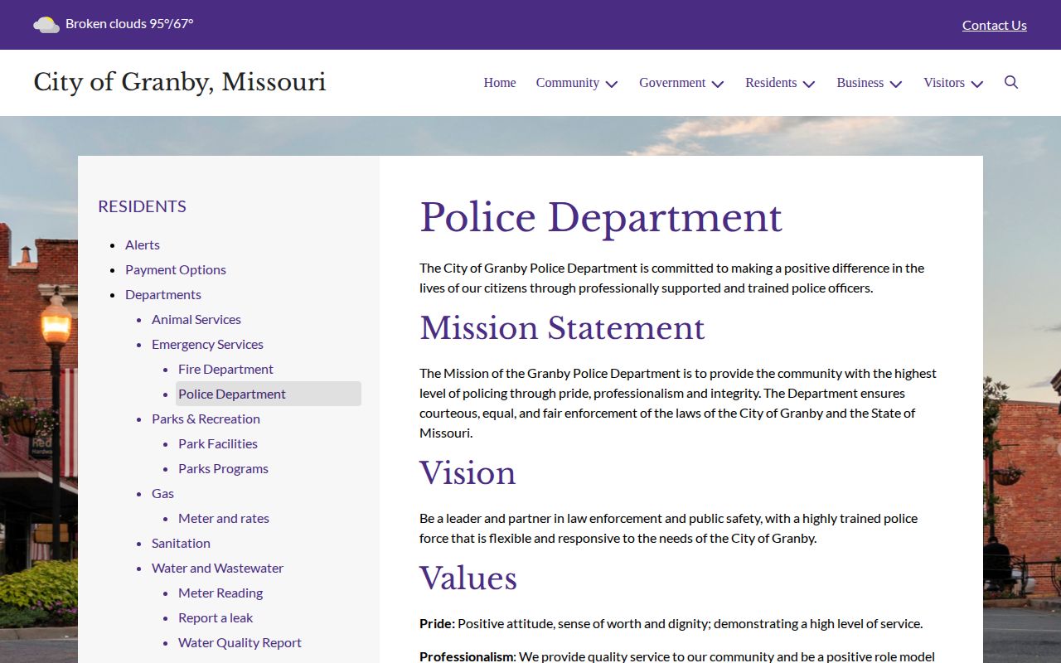The height and width of the screenshot is (663, 1061).
Task: Open the Residents menu item
Action: click(x=771, y=83)
